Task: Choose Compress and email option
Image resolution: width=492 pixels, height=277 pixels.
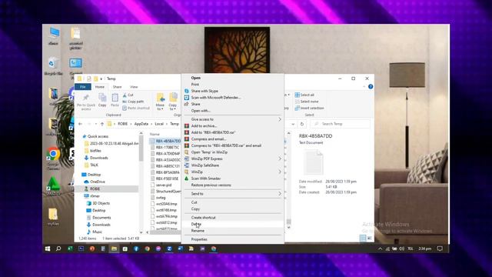Action: tap(208, 138)
